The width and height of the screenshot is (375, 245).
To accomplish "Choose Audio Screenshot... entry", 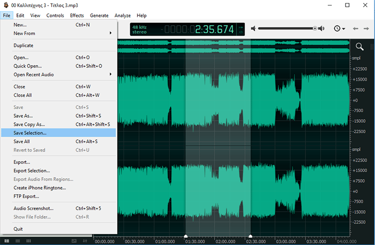I will [x=58, y=208].
